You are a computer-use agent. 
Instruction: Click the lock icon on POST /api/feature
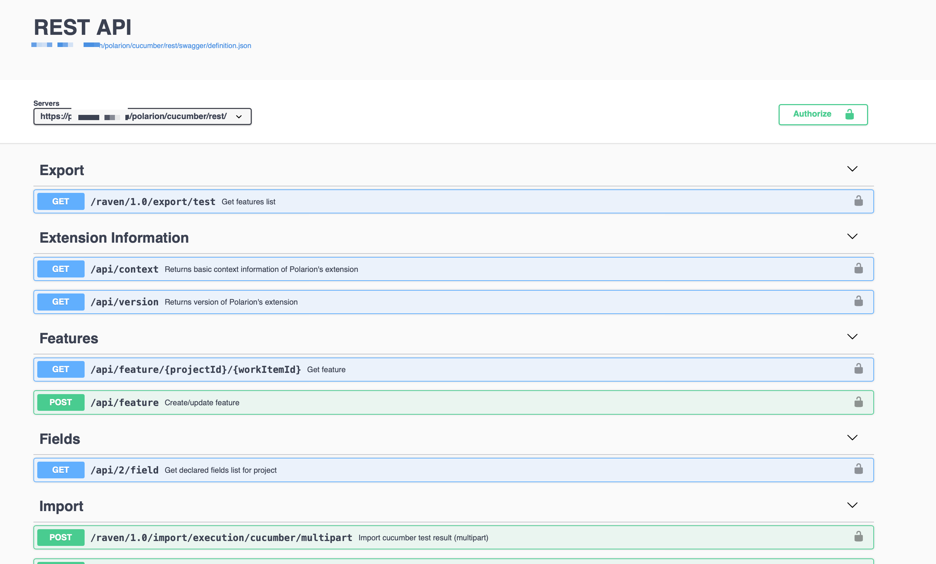[859, 402]
